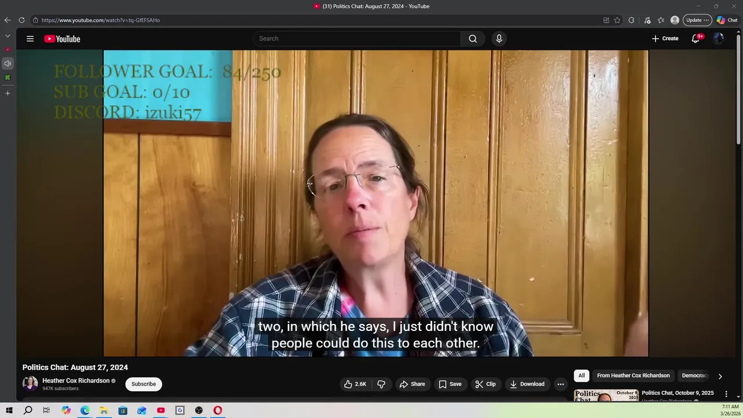This screenshot has height=418, width=743.
Task: Open Windows taskbar search
Action: click(x=28, y=410)
